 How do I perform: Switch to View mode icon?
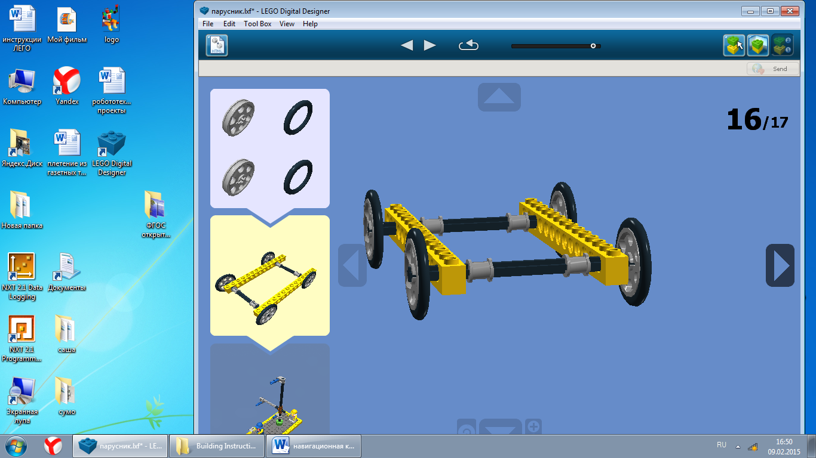click(758, 45)
